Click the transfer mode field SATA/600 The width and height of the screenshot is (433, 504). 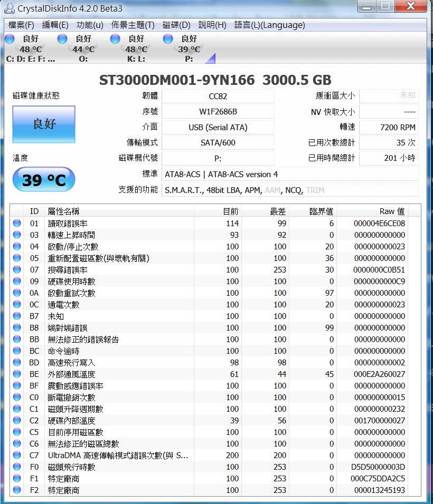point(218,142)
